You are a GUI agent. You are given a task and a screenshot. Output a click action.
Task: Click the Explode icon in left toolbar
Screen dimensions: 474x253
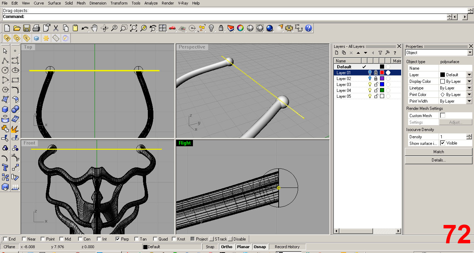(15, 129)
